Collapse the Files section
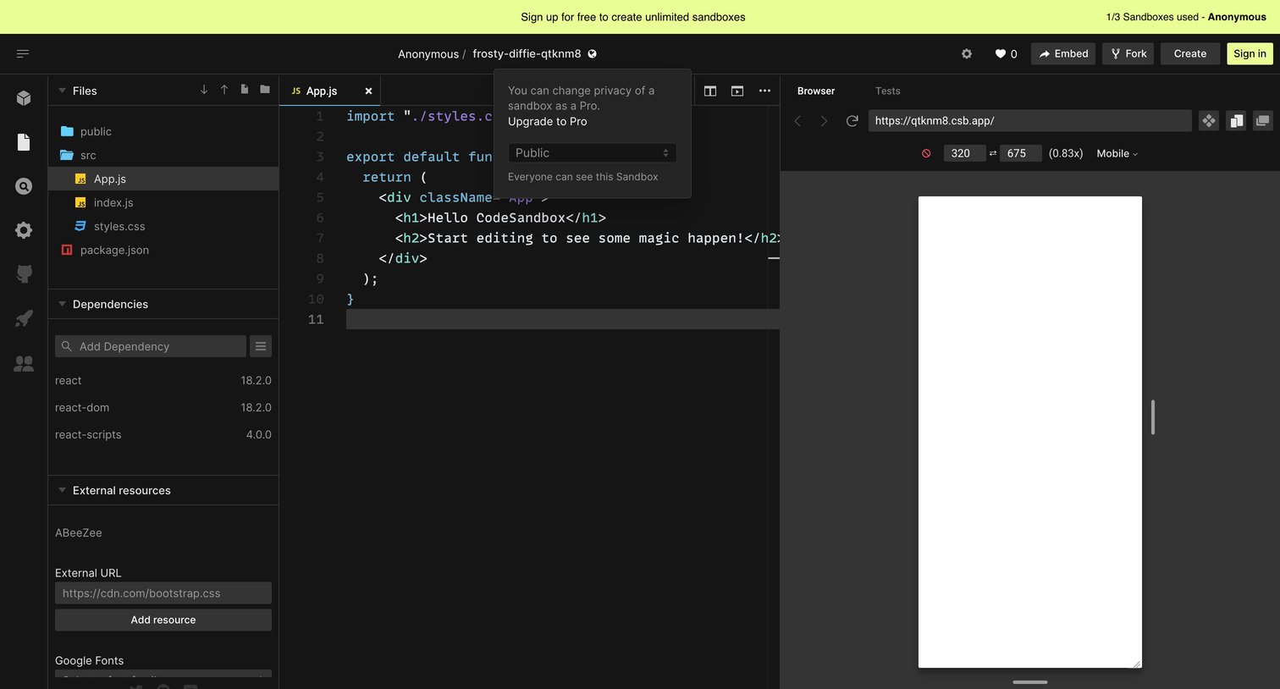This screenshot has width=1280, height=689. click(62, 91)
